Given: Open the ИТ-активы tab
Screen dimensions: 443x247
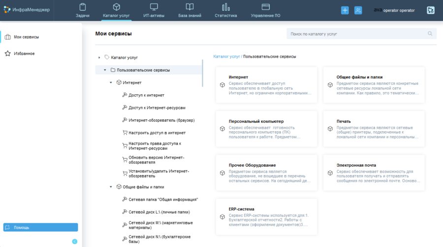Looking at the screenshot, I should click(154, 10).
